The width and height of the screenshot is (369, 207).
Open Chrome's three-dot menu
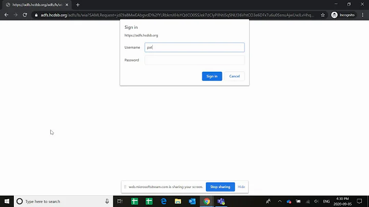click(363, 15)
